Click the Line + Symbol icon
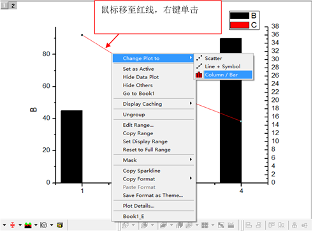The height and width of the screenshot is (232, 313). (199, 66)
